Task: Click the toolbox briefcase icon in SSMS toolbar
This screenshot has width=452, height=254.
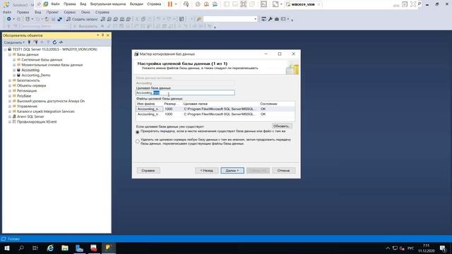Action: (277, 19)
